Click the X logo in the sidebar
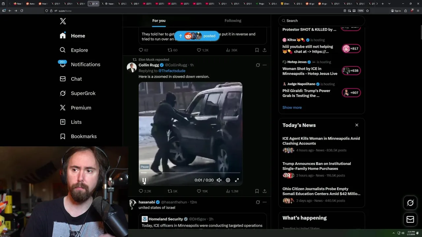 pyautogui.click(x=63, y=21)
